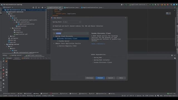The height and width of the screenshot is (100, 178).
Task: Open Terminal tool window
Action: (x=44, y=94)
